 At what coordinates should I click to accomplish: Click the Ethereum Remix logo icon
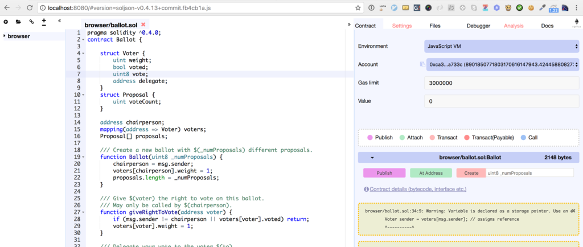point(577,23)
